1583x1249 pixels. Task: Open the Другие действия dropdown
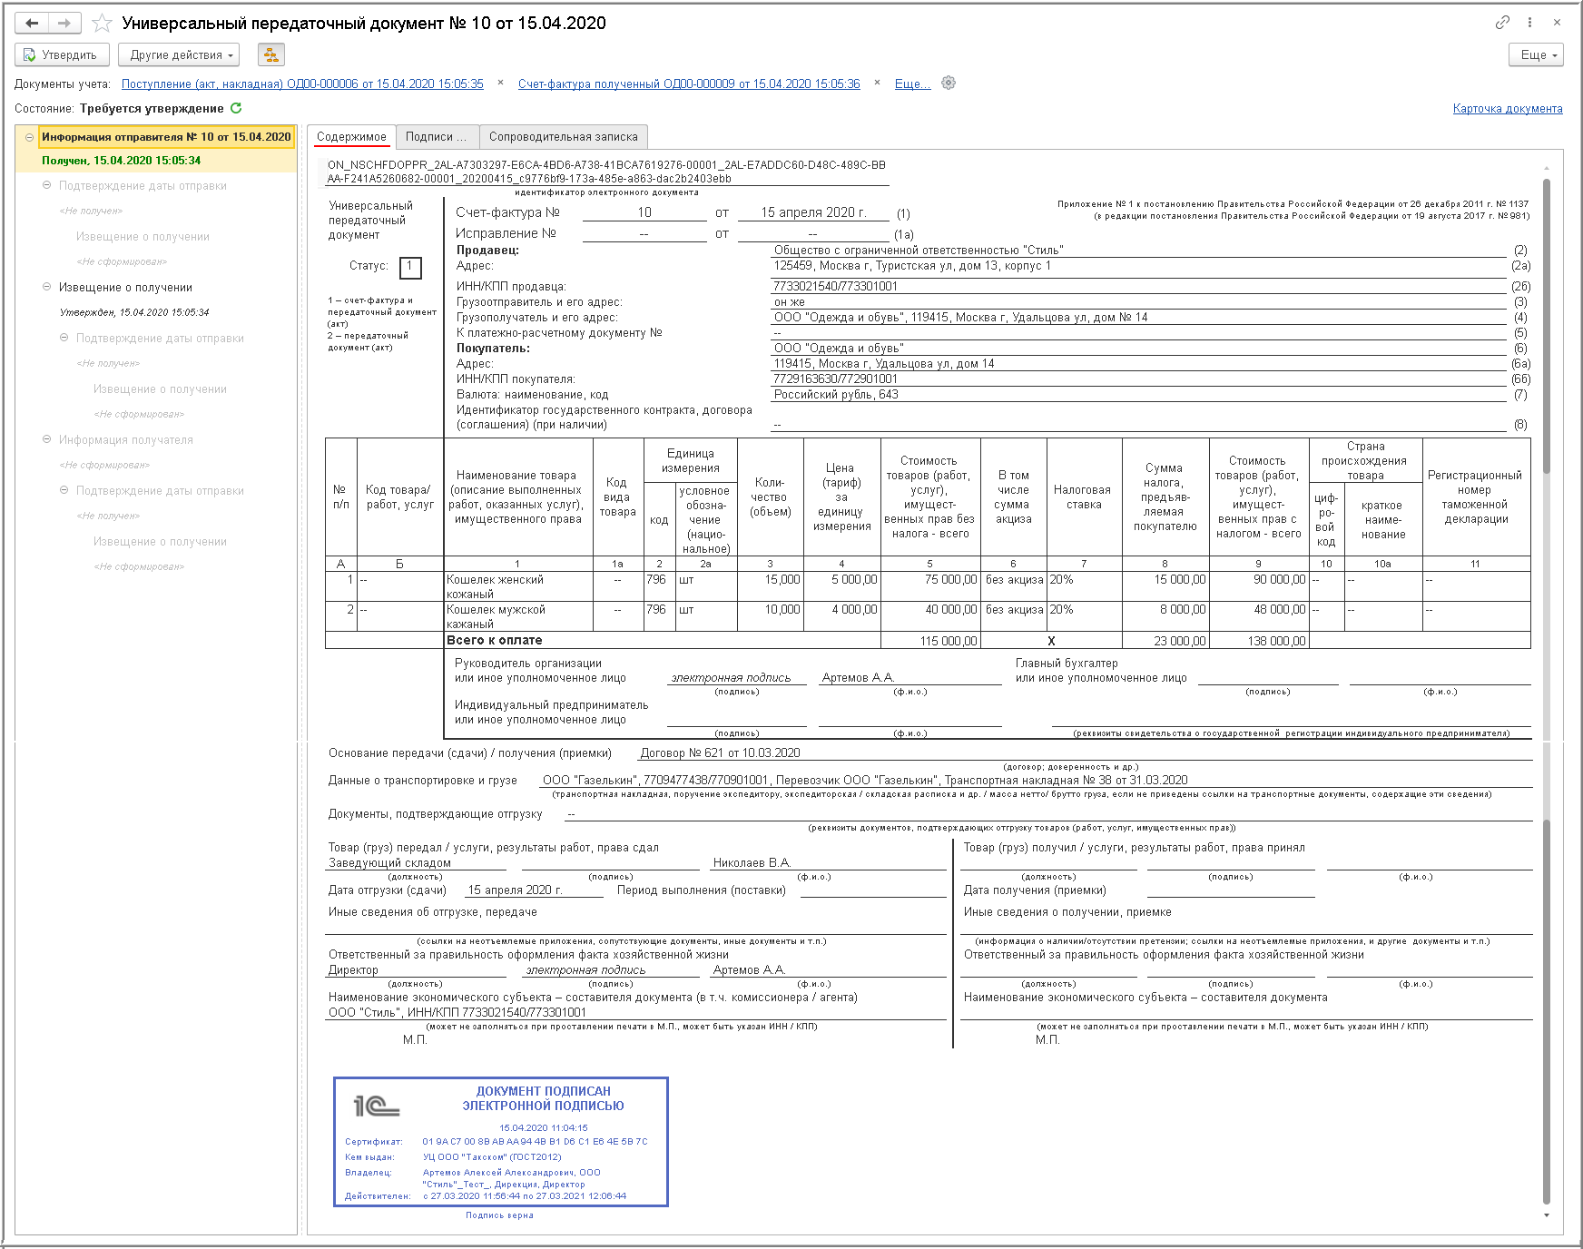[179, 55]
